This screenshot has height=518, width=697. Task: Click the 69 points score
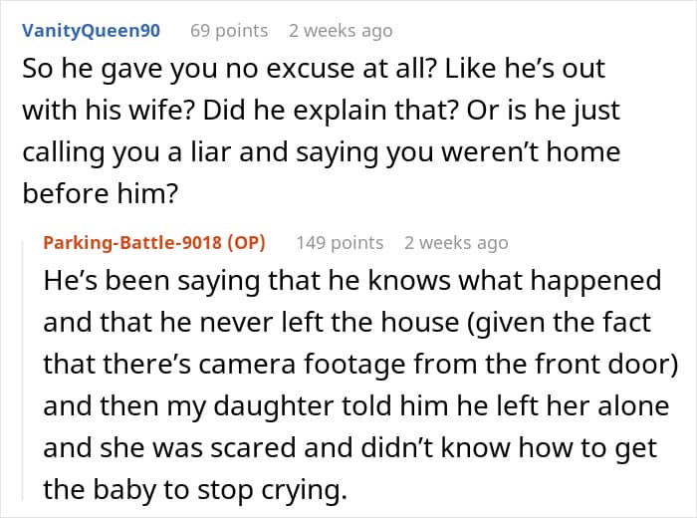point(229,31)
